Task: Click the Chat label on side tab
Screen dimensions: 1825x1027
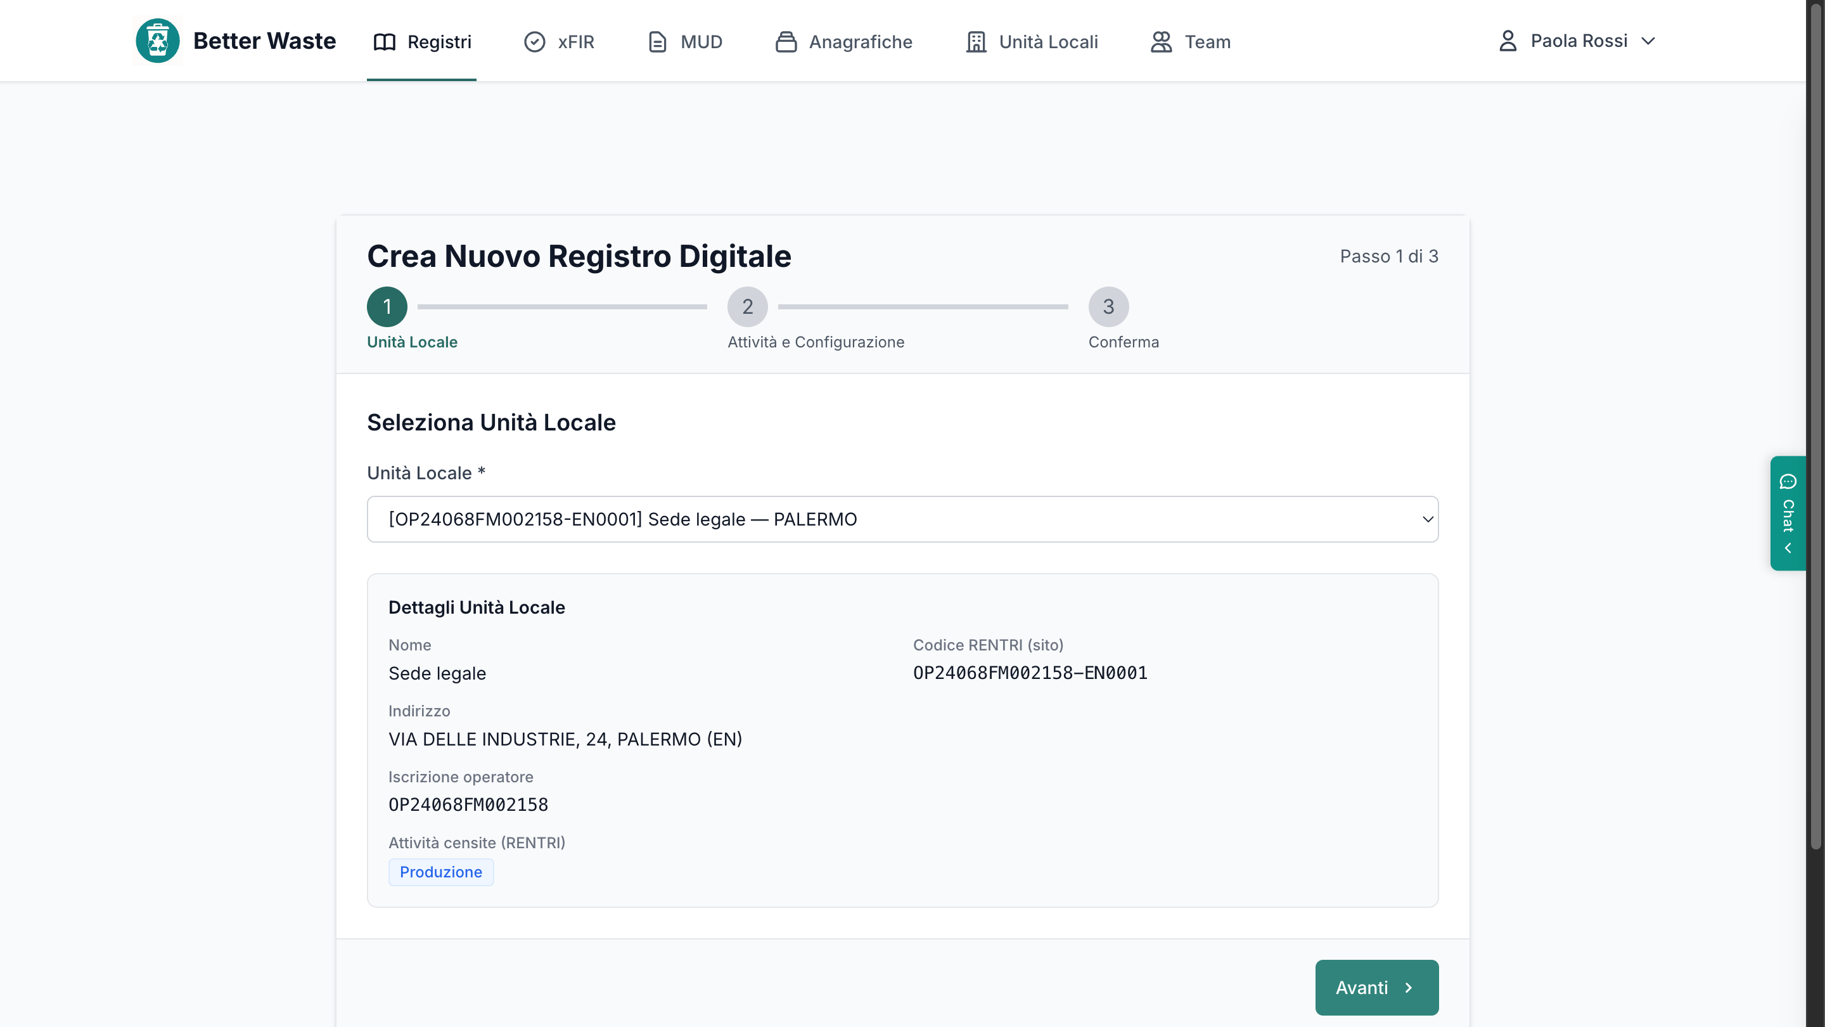Action: click(x=1788, y=515)
